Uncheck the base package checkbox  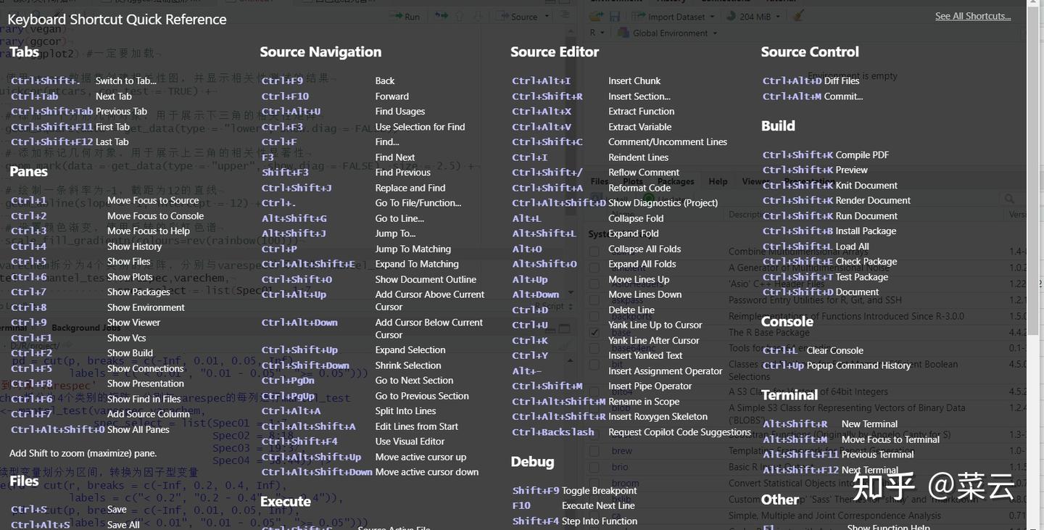594,333
